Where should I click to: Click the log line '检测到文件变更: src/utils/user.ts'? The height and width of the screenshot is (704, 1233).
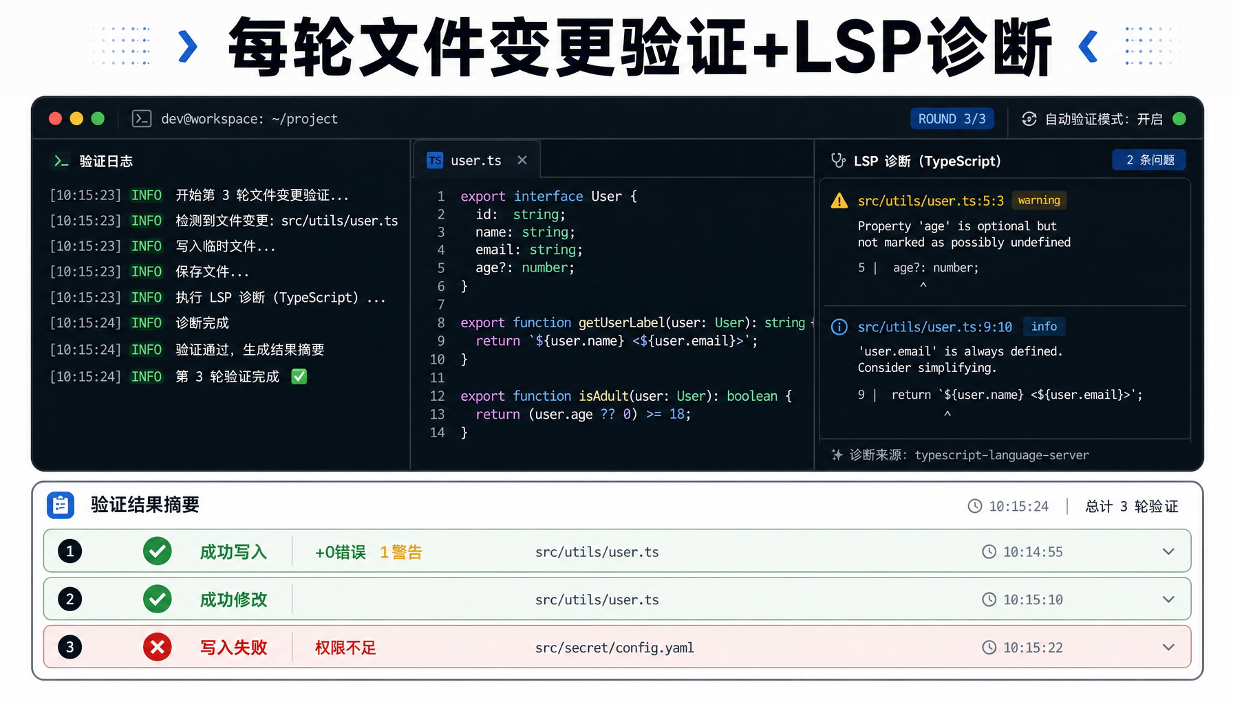point(287,221)
